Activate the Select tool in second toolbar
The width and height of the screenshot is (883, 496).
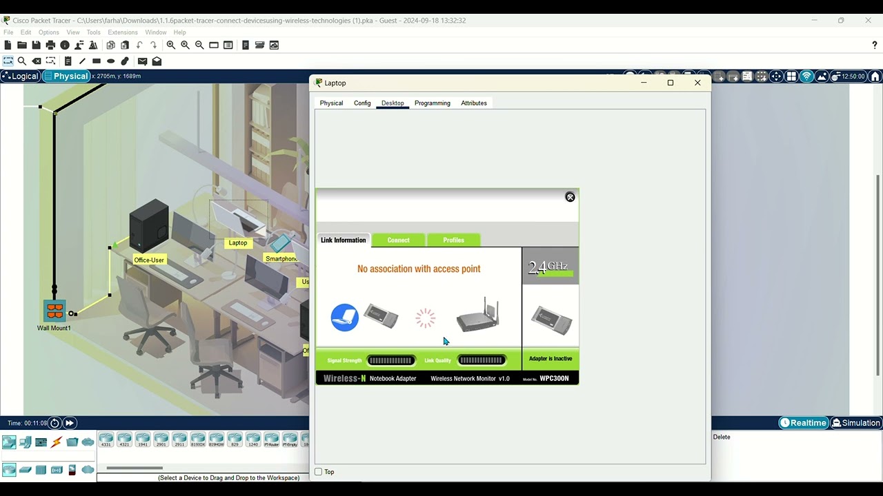point(8,61)
